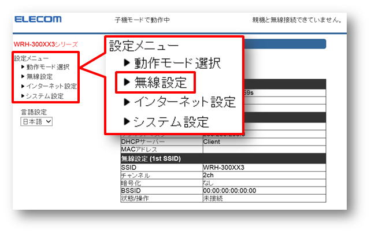Screen dimensions: 371x234
Task: Click the ELECOM logo
Action: (38, 19)
